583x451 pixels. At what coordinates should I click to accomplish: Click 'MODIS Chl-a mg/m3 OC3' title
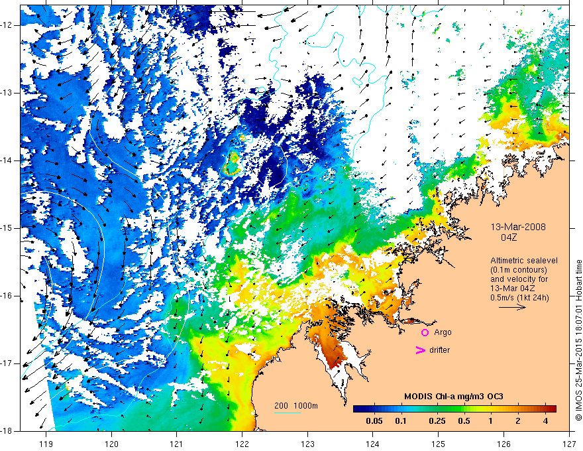pyautogui.click(x=454, y=397)
